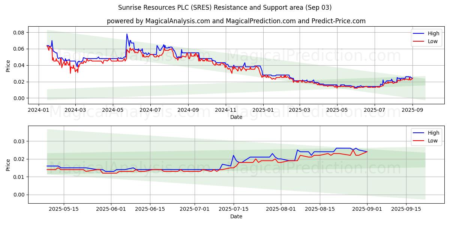Click the '2024-09' tick label on the top chart

188,110
